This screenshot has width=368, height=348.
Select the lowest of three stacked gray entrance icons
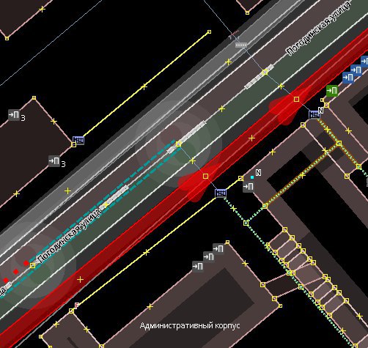pos(198,266)
